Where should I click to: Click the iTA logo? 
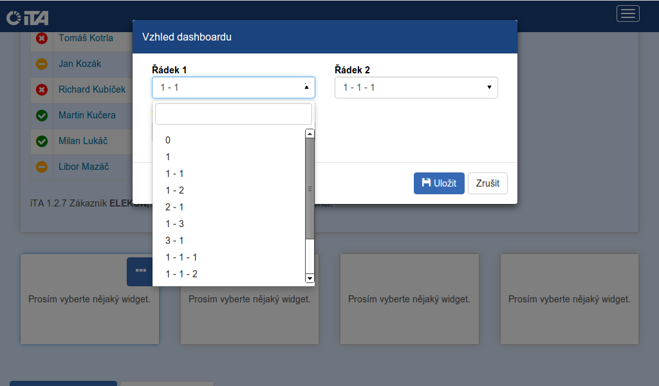point(27,18)
